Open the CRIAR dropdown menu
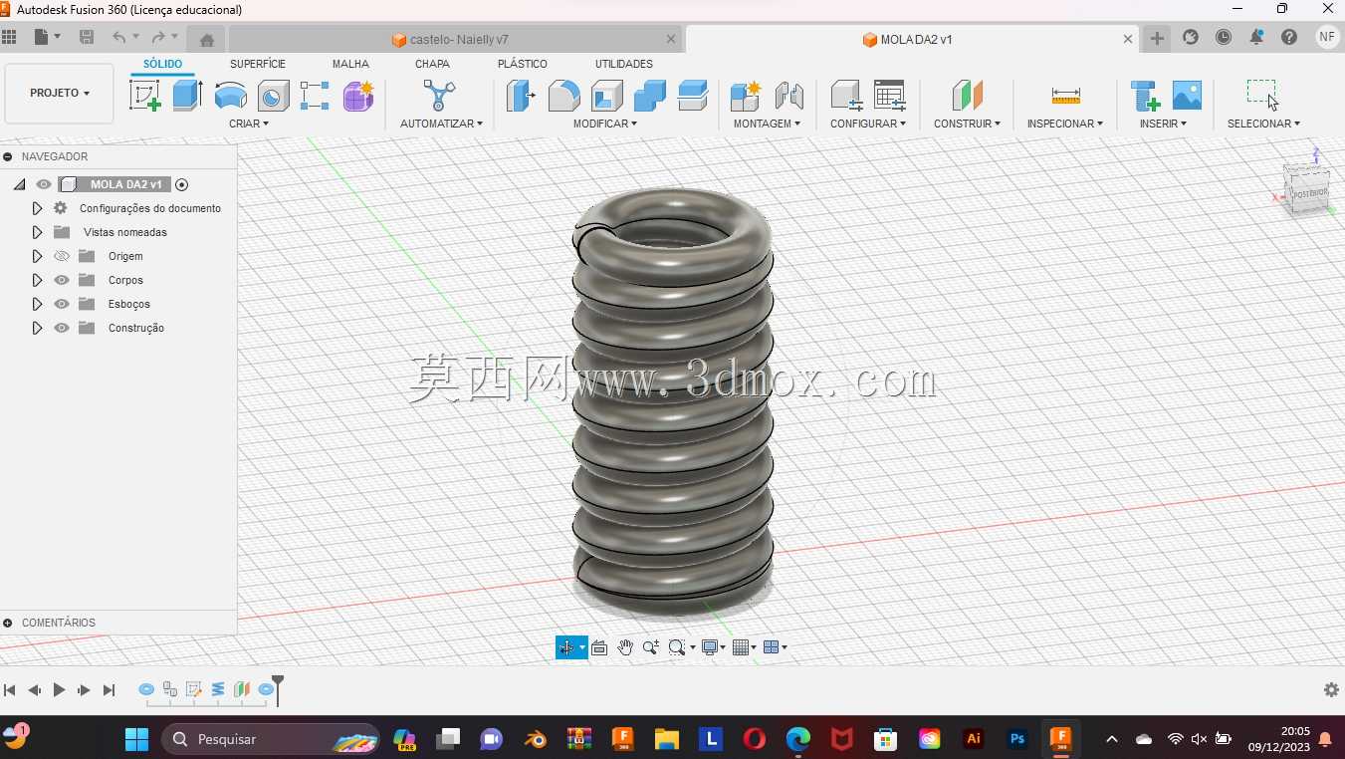1345x759 pixels. pos(249,124)
